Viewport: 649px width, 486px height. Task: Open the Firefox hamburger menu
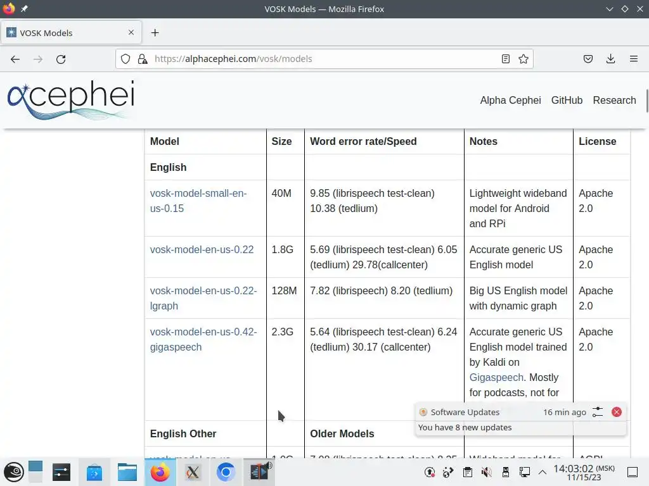point(633,59)
